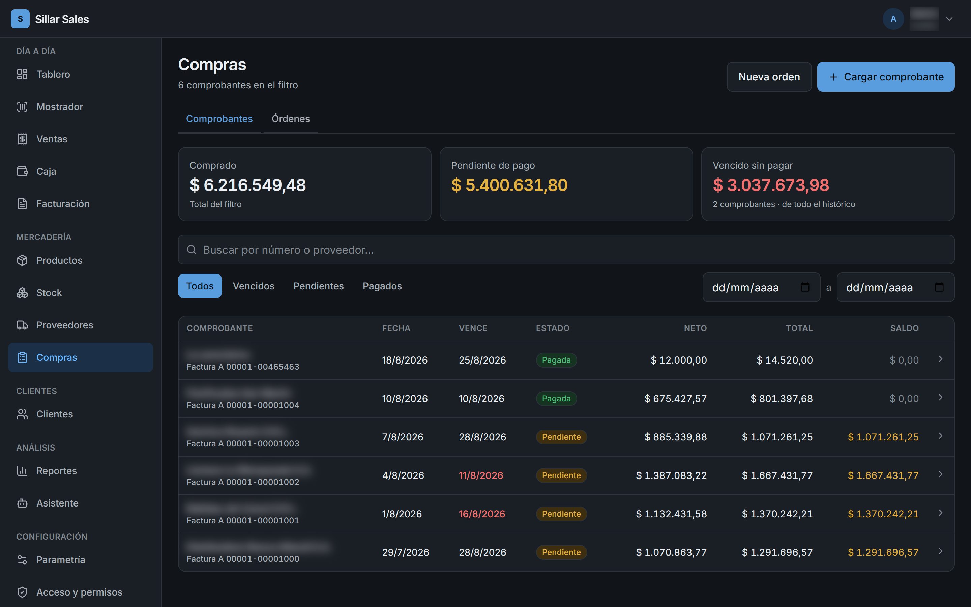Click the Acceso y permisos shield icon
971x607 pixels.
22,592
